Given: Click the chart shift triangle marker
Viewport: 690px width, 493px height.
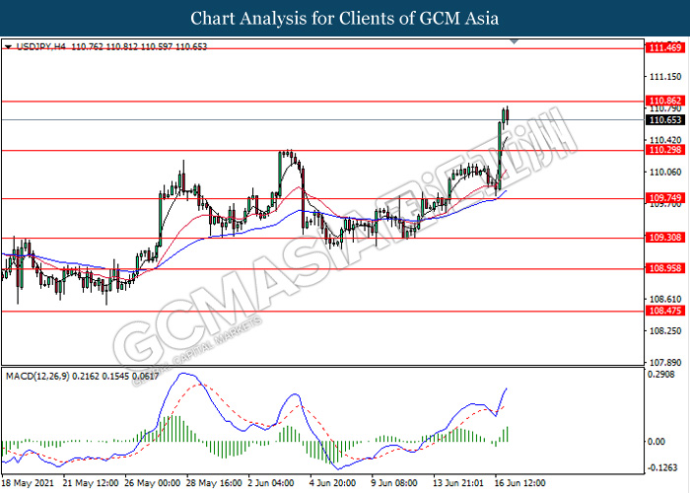Looking at the screenshot, I should pos(514,41).
